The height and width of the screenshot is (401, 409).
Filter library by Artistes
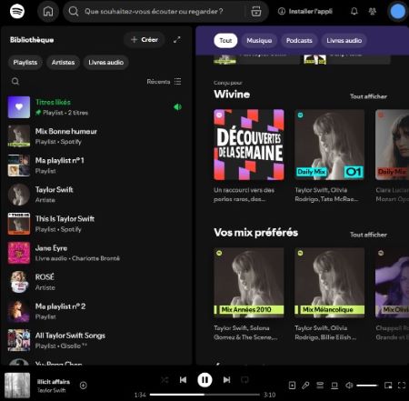(x=63, y=63)
